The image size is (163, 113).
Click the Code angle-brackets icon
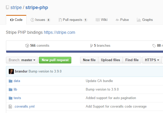(x=12, y=20)
